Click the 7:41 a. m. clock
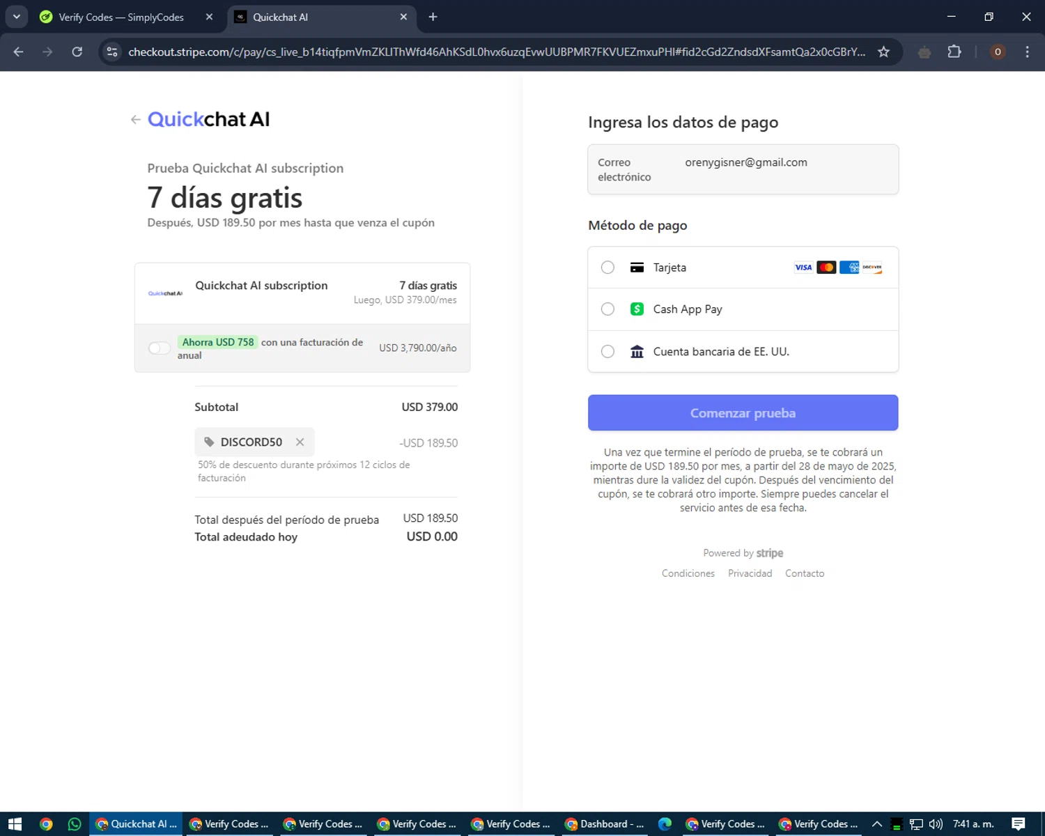This screenshot has height=836, width=1045. 973,824
